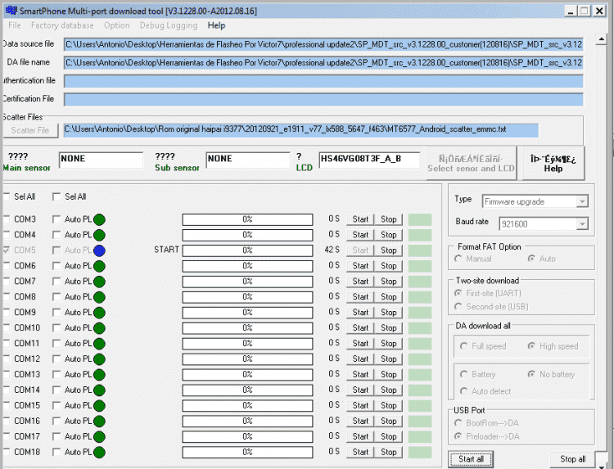Image resolution: width=614 pixels, height=469 pixels.
Task: Click Stop for COM5
Action: (388, 250)
